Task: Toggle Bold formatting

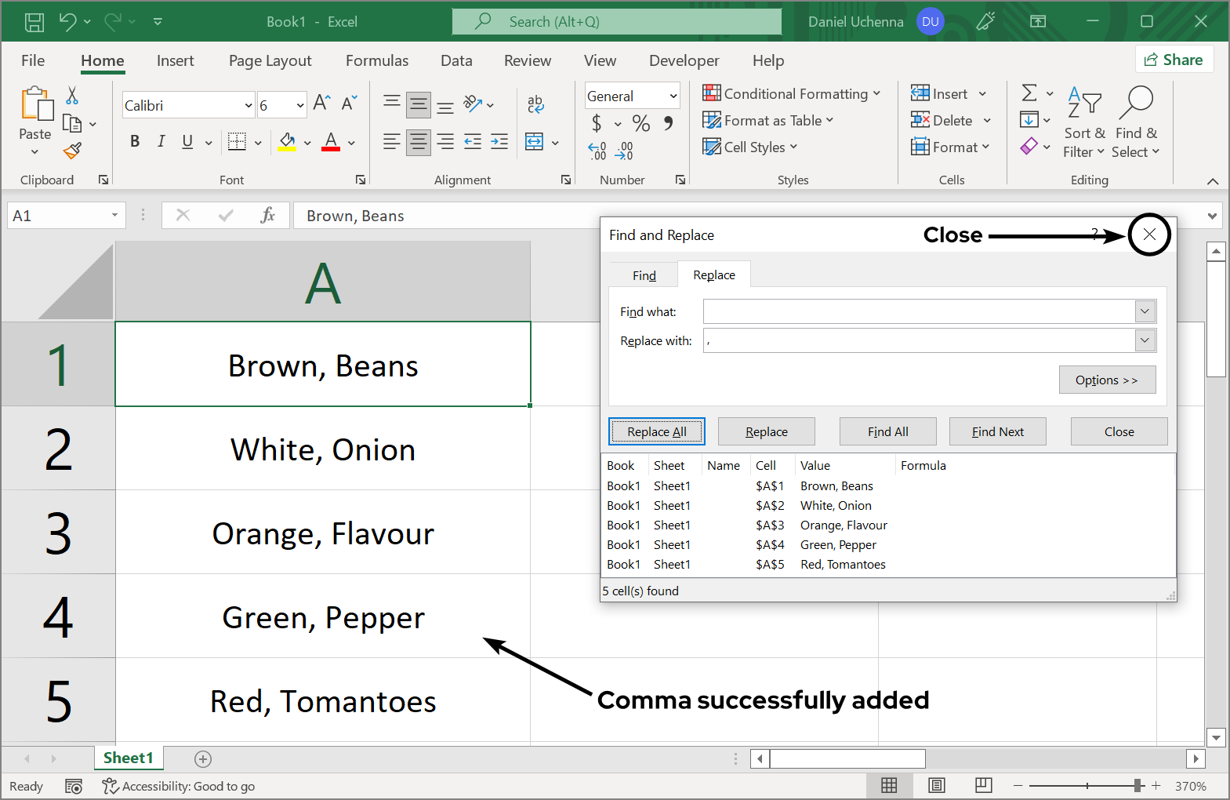Action: click(135, 141)
